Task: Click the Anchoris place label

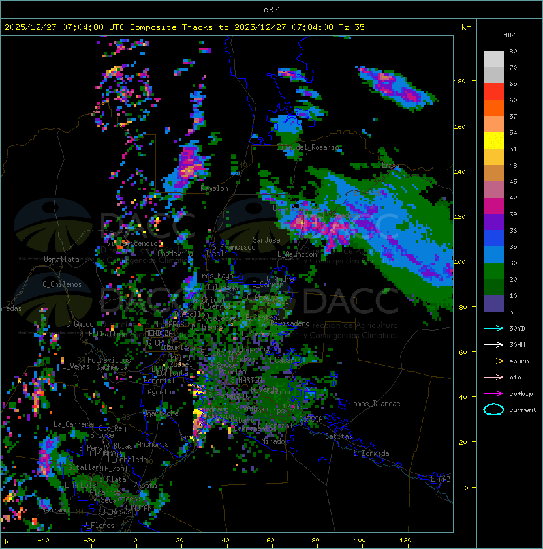Action: point(153,444)
